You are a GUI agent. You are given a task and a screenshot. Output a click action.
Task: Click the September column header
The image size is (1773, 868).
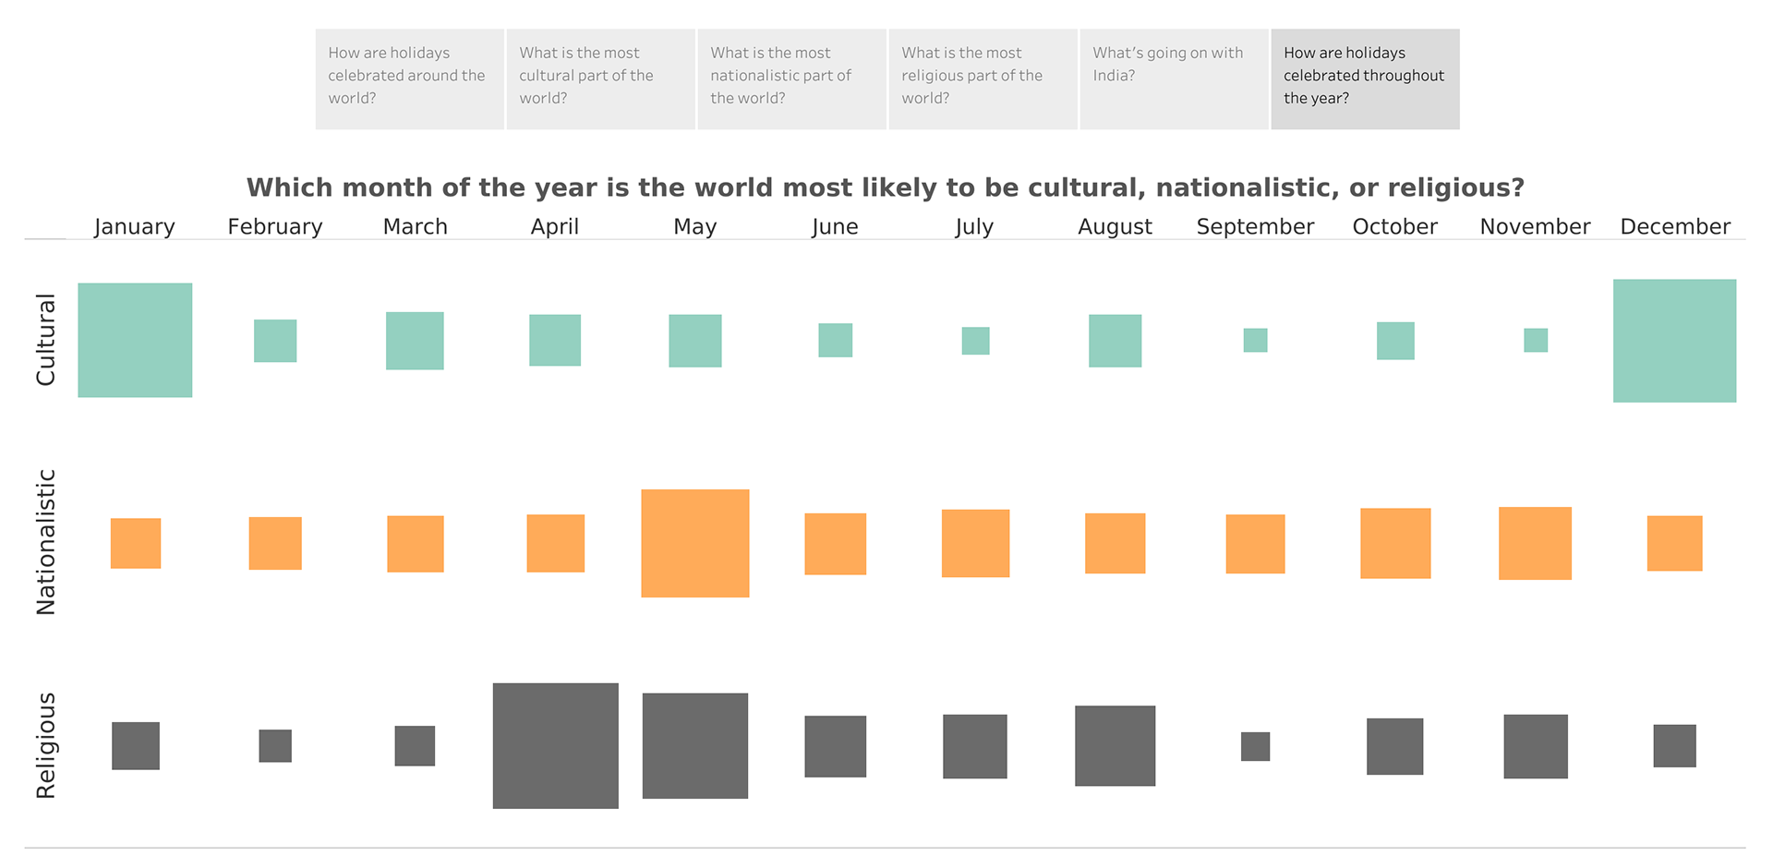click(x=1255, y=226)
